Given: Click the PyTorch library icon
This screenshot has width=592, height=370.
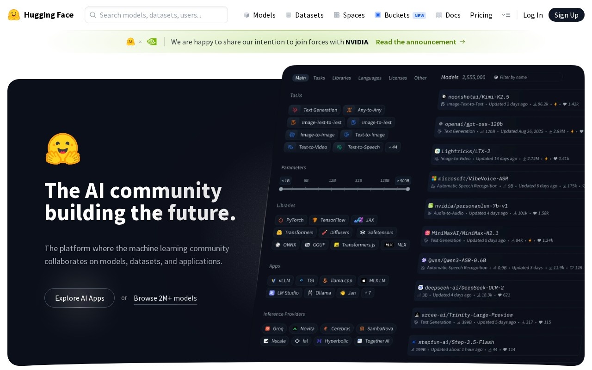Looking at the screenshot, I should tap(281, 220).
